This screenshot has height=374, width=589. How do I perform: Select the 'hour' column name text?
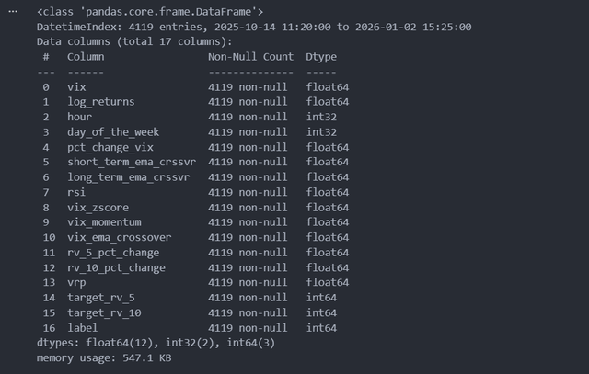click(x=80, y=117)
